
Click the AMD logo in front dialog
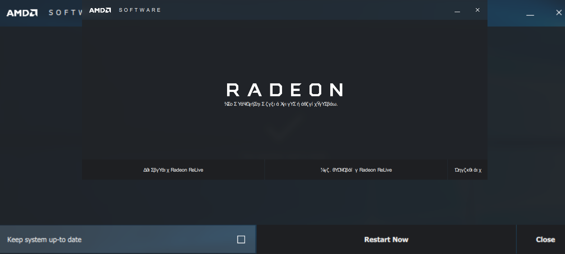[x=100, y=10]
